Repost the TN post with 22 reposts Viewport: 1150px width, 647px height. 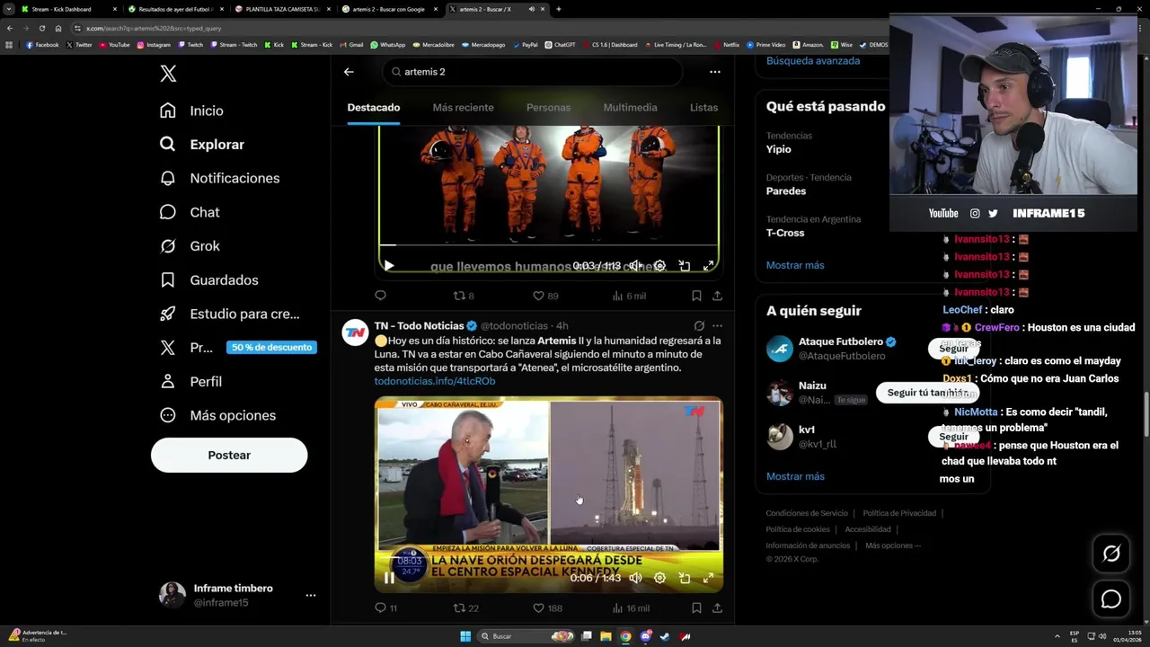465,608
